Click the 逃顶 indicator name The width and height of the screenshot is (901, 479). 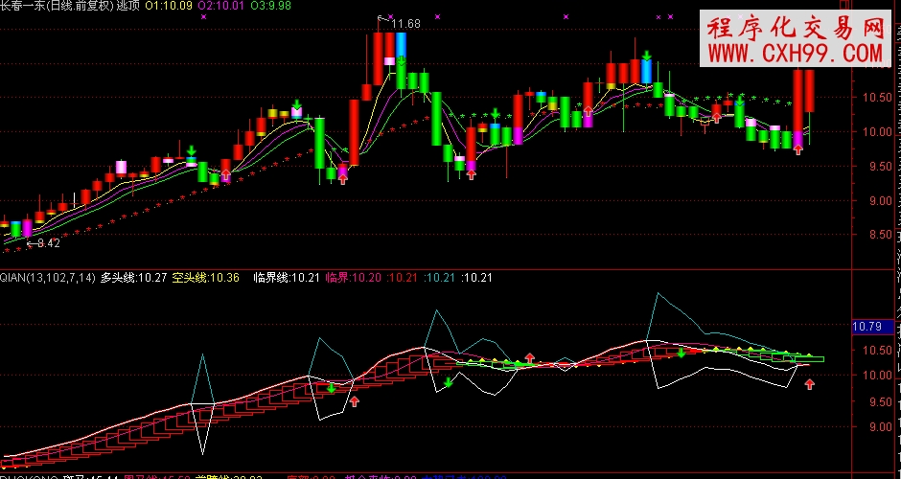coord(127,7)
